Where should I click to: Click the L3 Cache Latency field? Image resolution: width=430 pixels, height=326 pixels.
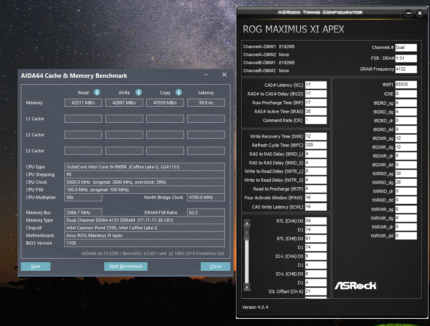click(x=206, y=151)
